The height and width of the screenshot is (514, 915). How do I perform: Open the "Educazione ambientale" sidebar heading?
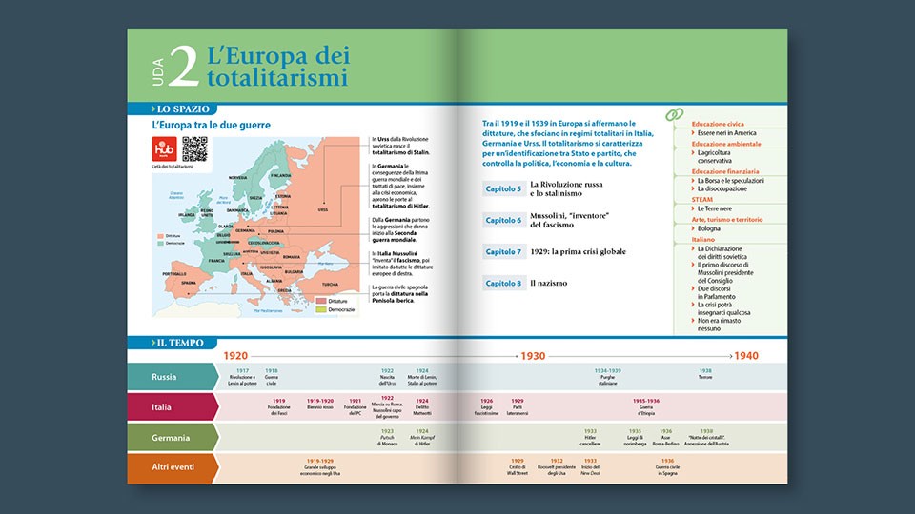pos(726,144)
